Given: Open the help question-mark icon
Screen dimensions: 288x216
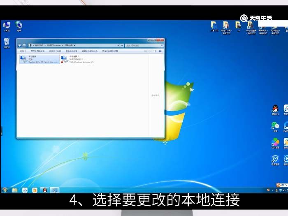Looking at the screenshot, I should coord(160,51).
